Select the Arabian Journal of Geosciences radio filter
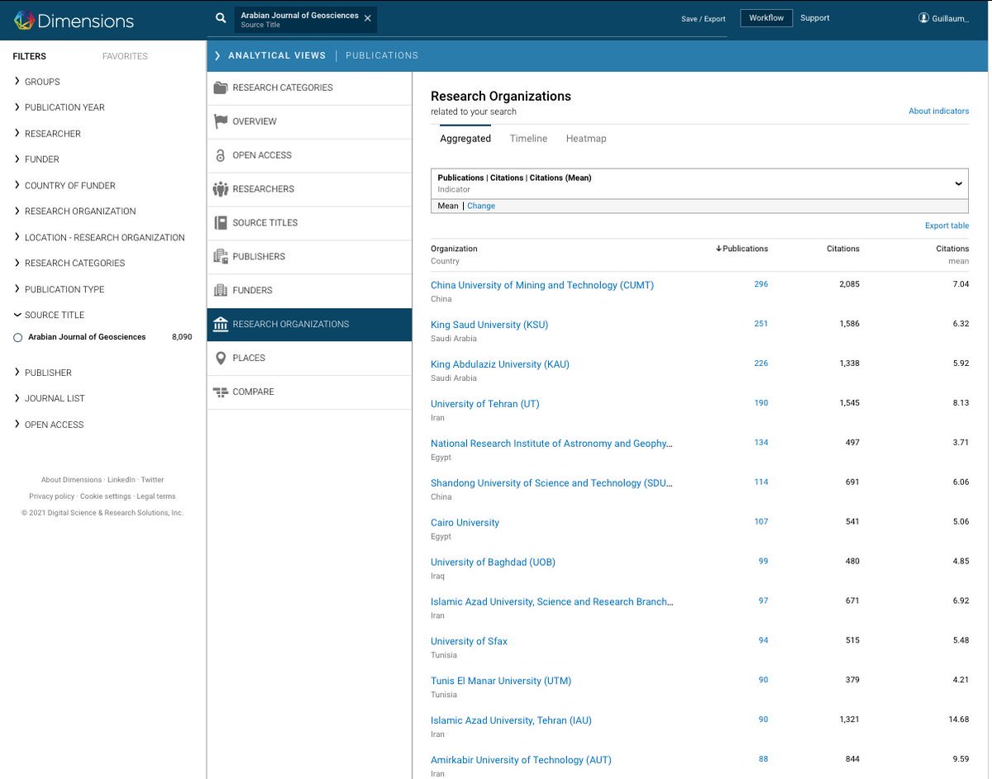Viewport: 992px width, 779px height. (x=18, y=337)
